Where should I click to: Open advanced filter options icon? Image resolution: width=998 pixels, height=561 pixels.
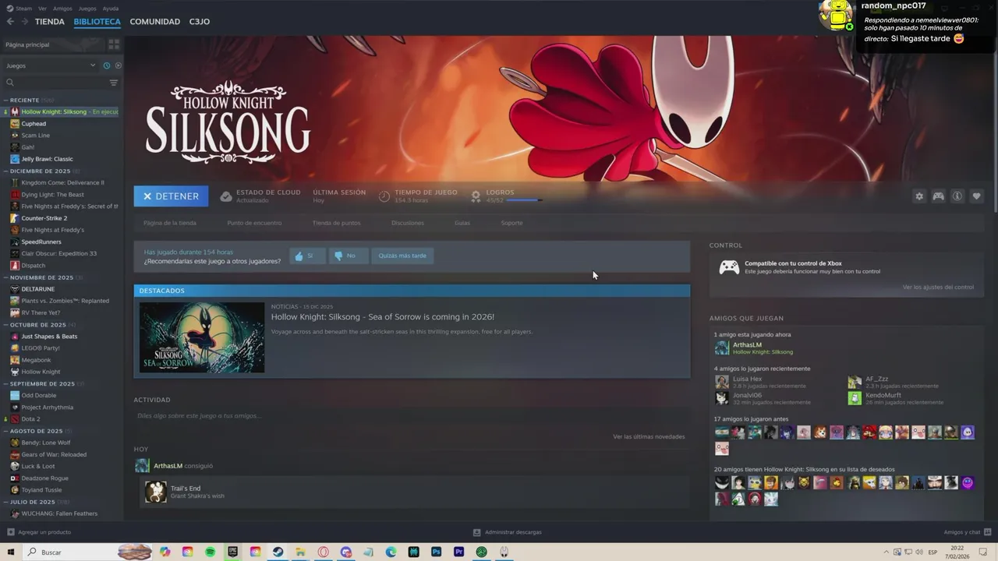point(114,83)
